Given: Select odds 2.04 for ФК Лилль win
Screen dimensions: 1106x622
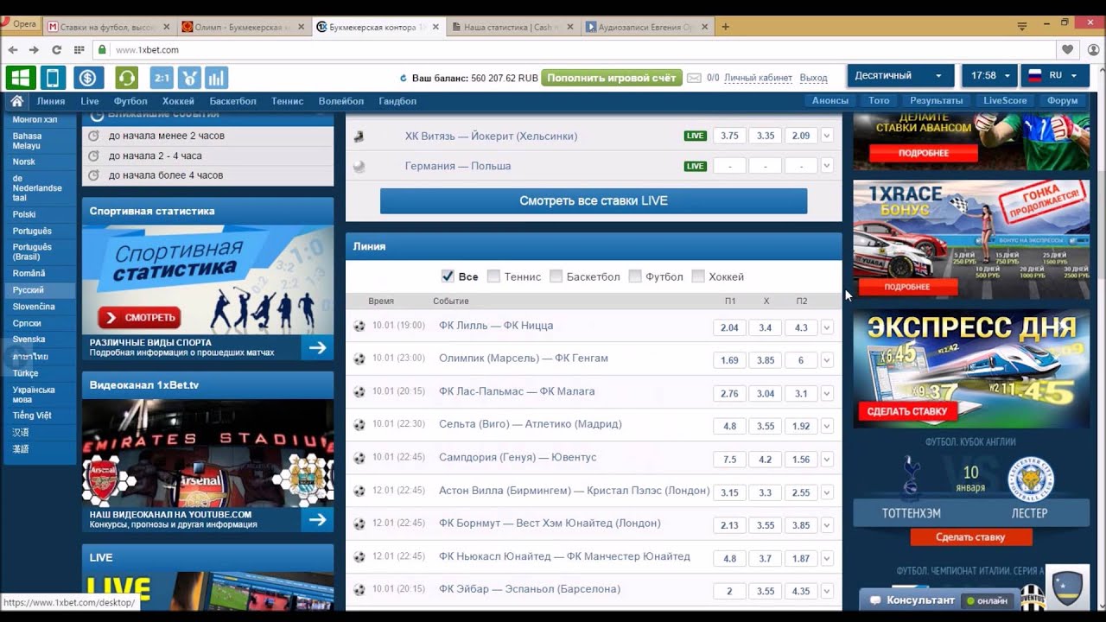Looking at the screenshot, I should (x=729, y=327).
